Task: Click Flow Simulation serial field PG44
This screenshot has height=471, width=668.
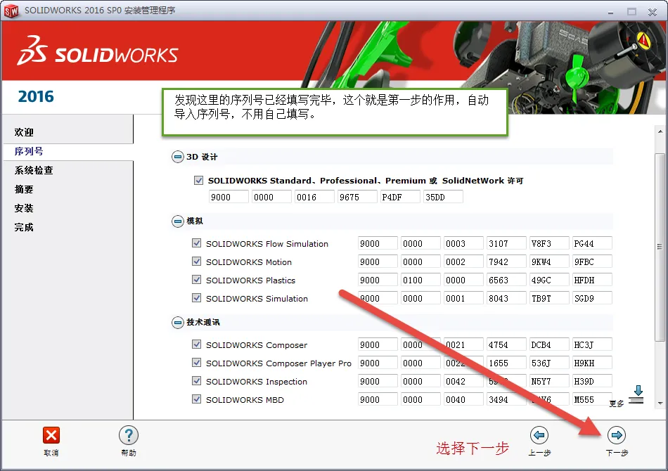Action: coord(592,243)
